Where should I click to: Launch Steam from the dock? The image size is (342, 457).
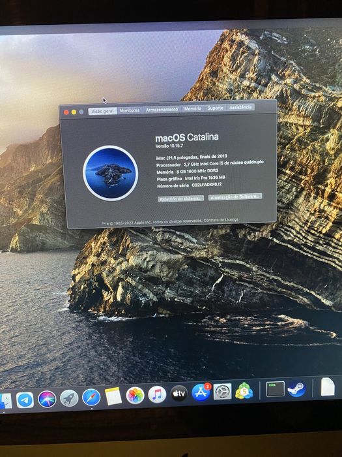[296, 389]
